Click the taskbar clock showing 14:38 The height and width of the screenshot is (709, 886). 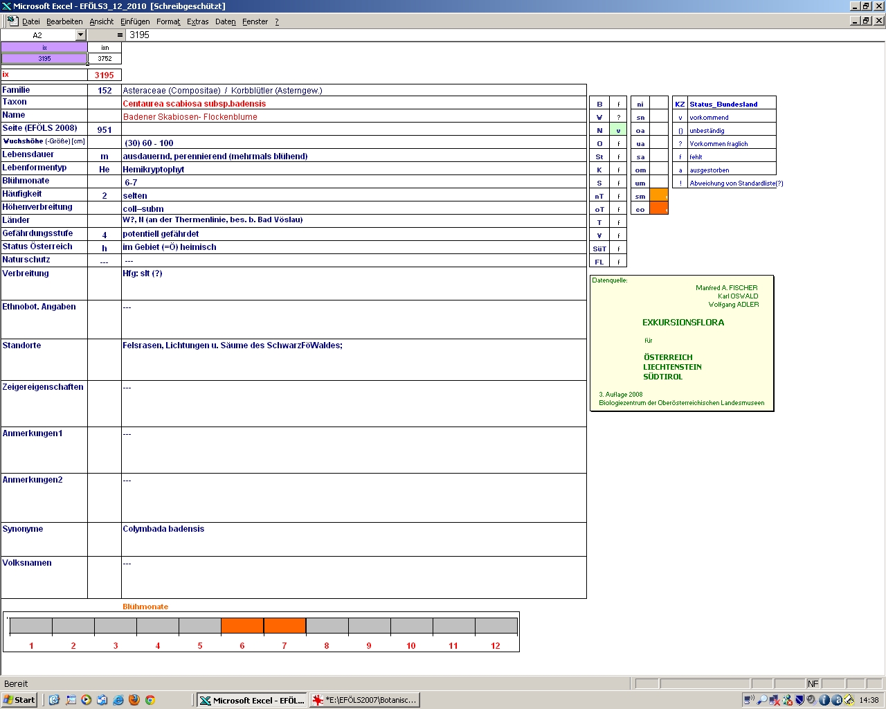pyautogui.click(x=869, y=700)
